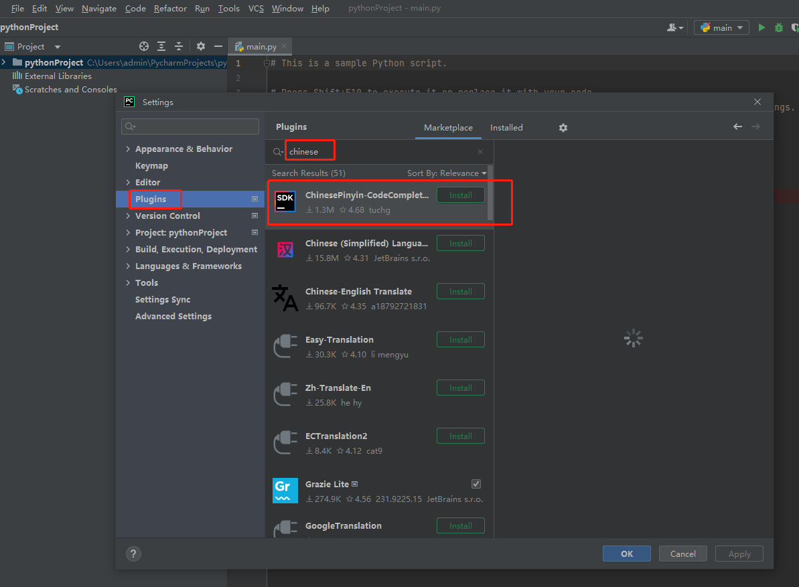Install the ChinesePinyin-CodeCompletion plugin
This screenshot has height=587, width=799.
[x=461, y=195]
